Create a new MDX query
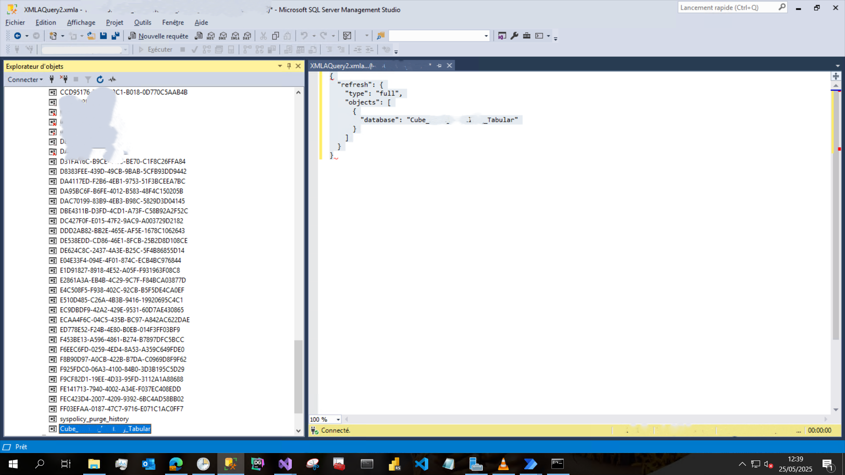This screenshot has width=845, height=475. click(211, 36)
